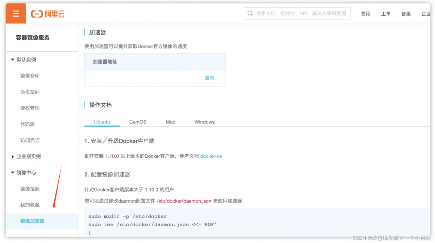The width and height of the screenshot is (435, 243).
Task: Switch to the Windows tab
Action: [205, 122]
